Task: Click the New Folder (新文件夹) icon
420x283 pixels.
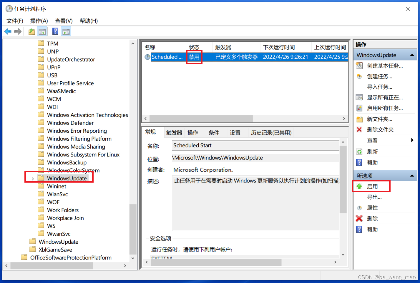Action: click(x=359, y=119)
